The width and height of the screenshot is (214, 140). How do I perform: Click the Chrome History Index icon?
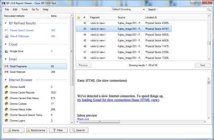[6, 109]
